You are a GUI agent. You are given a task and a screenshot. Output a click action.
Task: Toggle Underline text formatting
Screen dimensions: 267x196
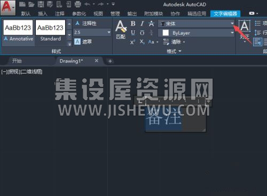[133, 32]
